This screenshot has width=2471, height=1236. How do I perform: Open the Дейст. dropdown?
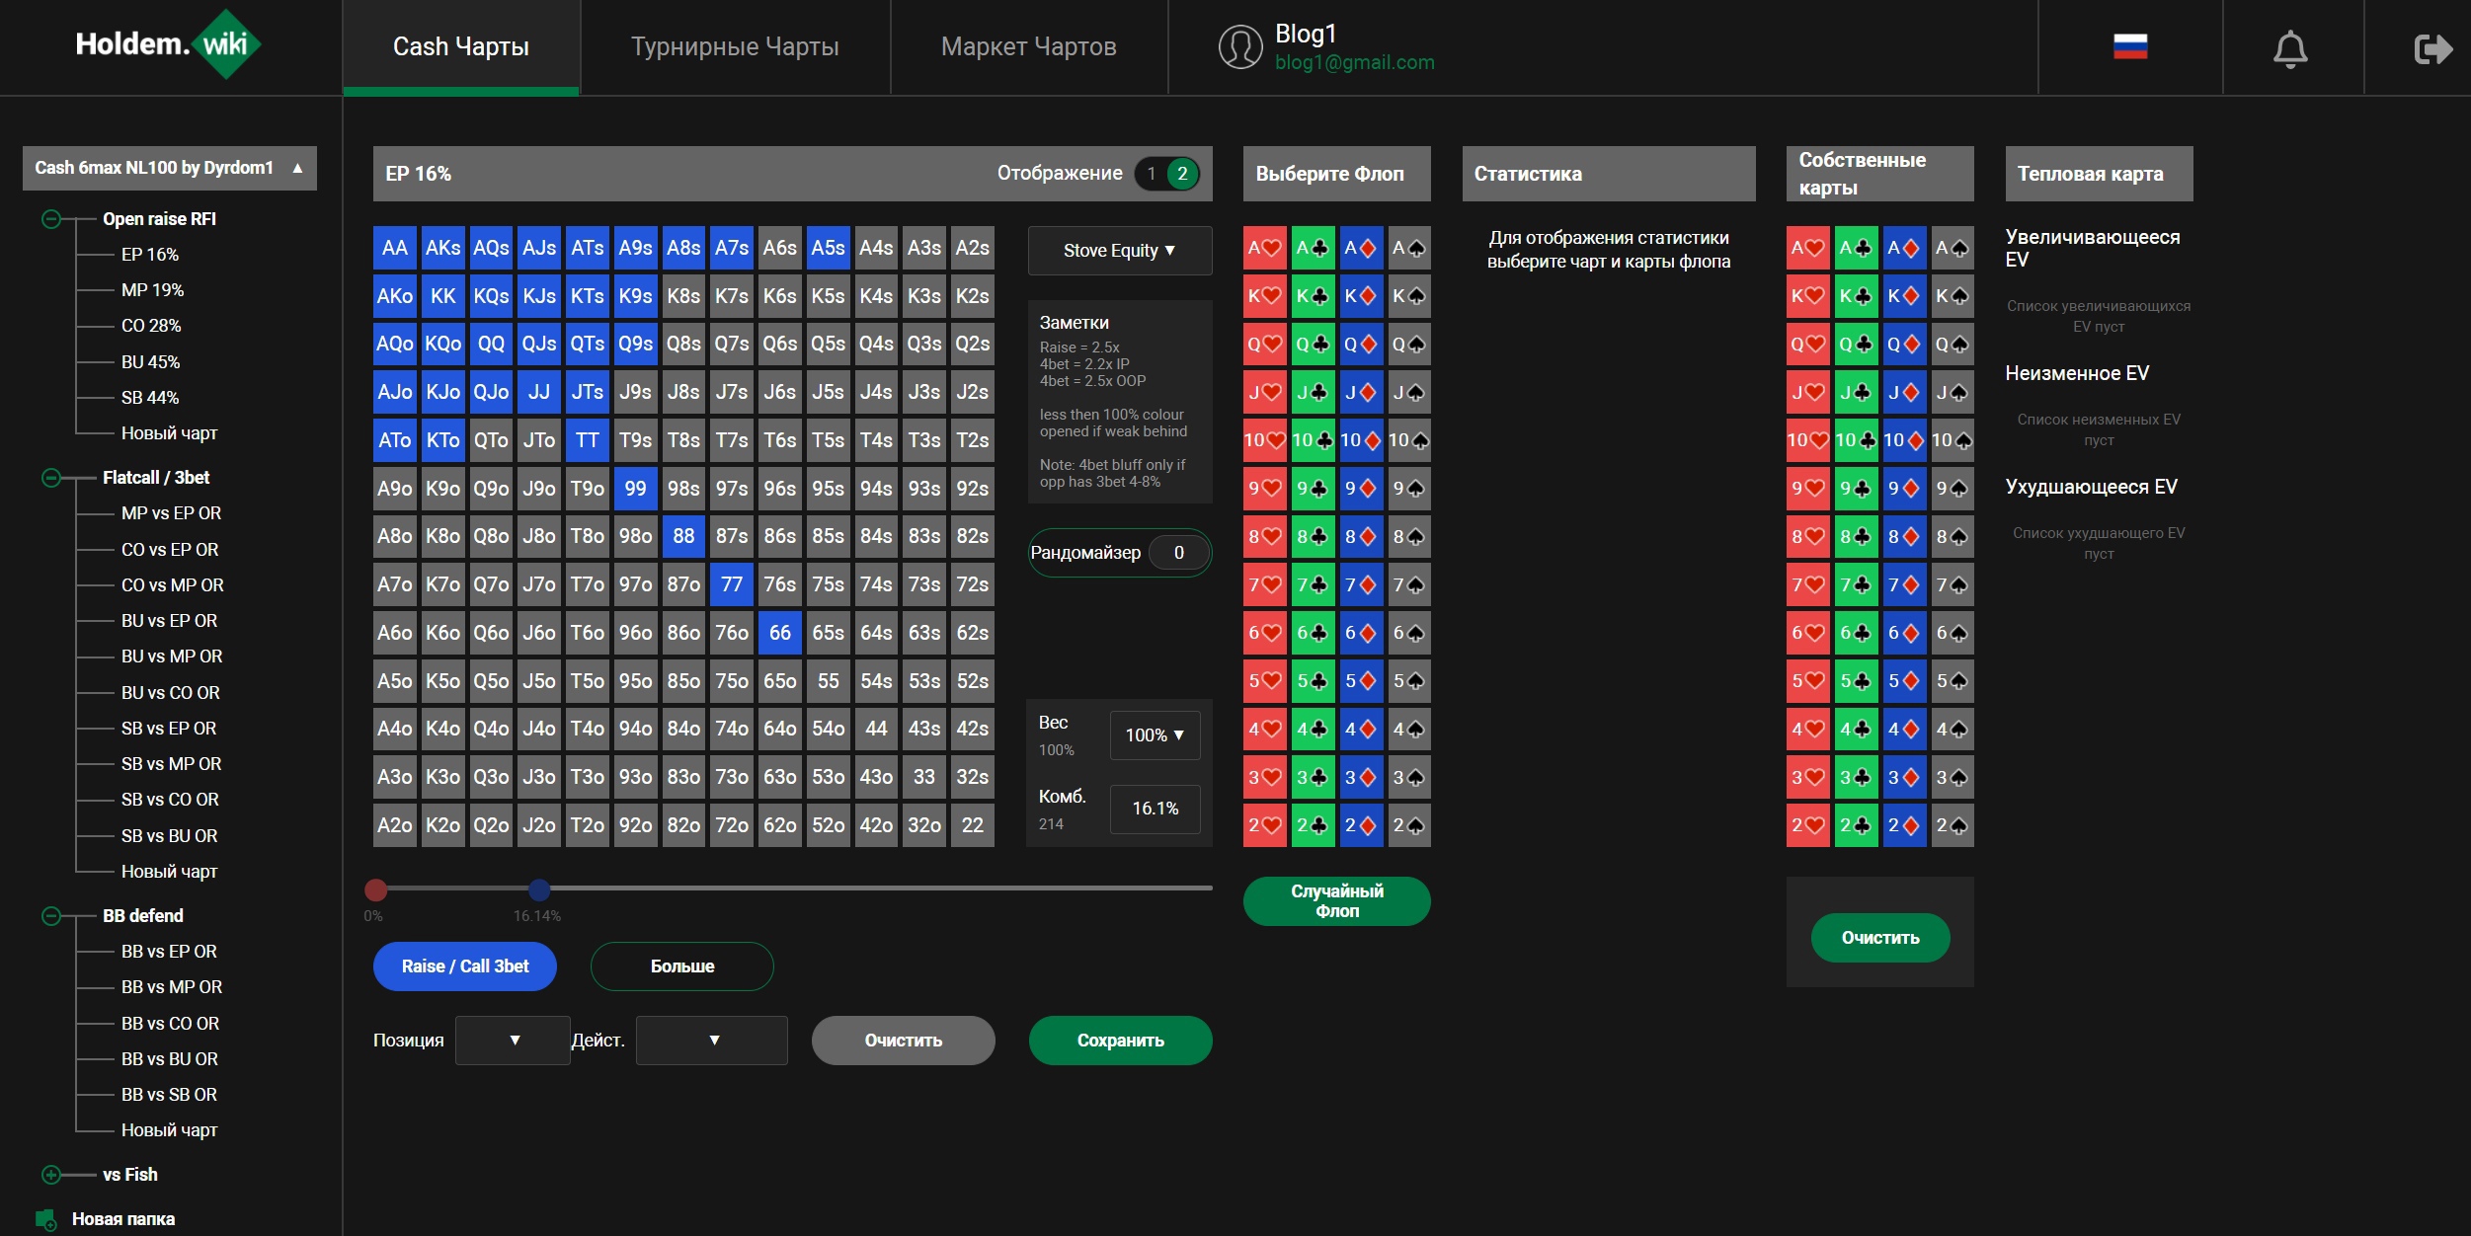click(711, 1041)
